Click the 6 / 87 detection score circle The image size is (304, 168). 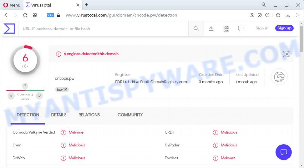(x=25, y=60)
